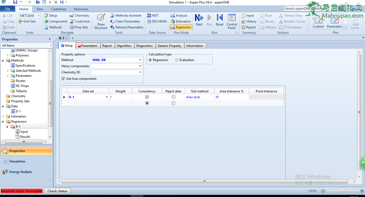The image size is (365, 197).
Task: Open Chemistry ID dropdown
Action: [140, 72]
